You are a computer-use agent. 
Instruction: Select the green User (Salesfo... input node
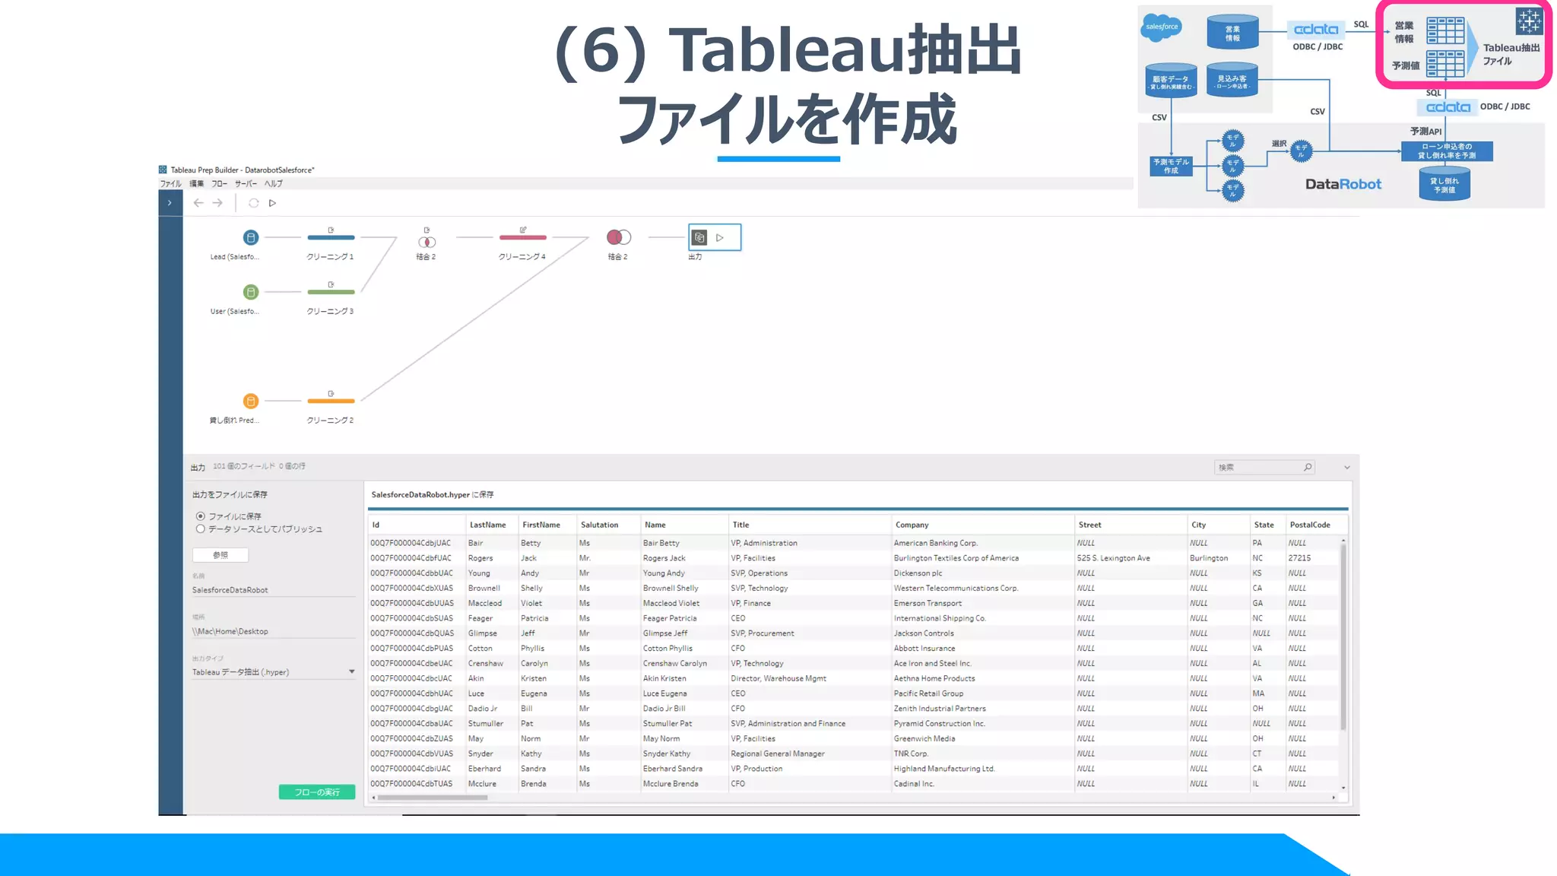(x=251, y=292)
